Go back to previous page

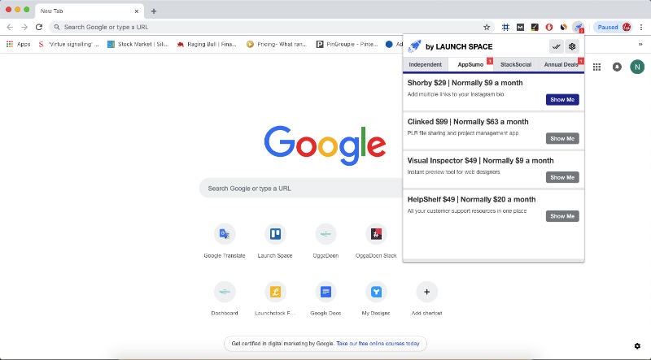(x=10, y=27)
